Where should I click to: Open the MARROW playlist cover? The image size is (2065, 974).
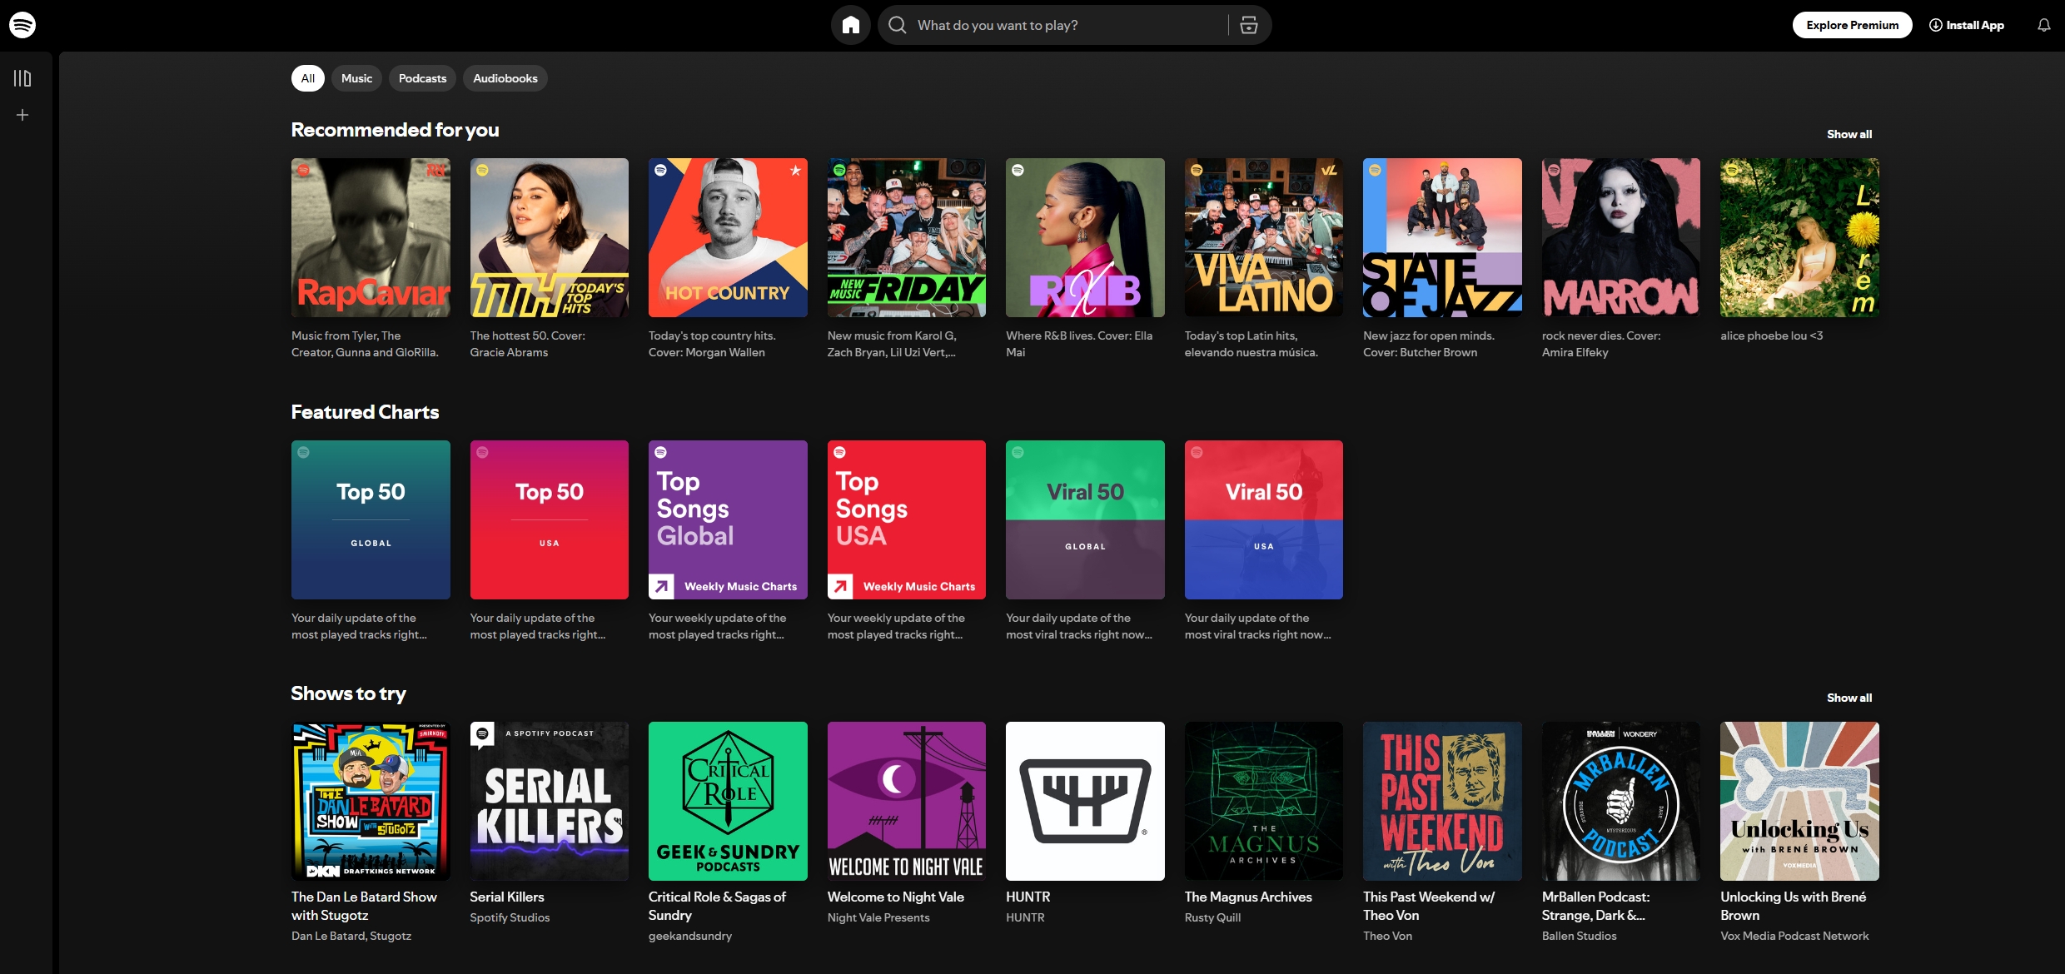tap(1620, 237)
